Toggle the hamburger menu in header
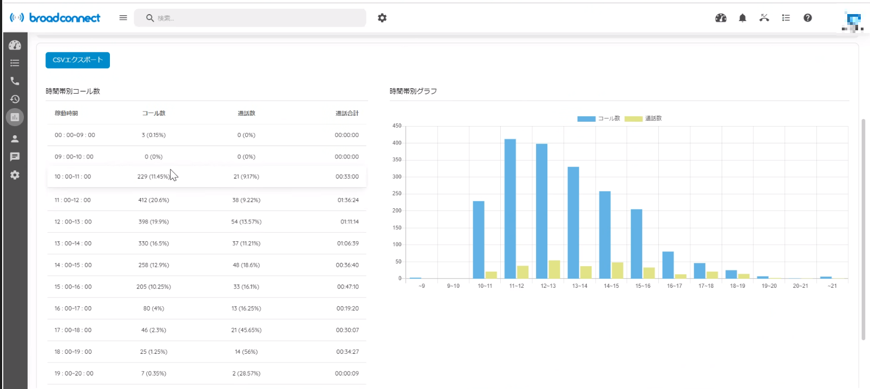The image size is (870, 389). pos(123,18)
